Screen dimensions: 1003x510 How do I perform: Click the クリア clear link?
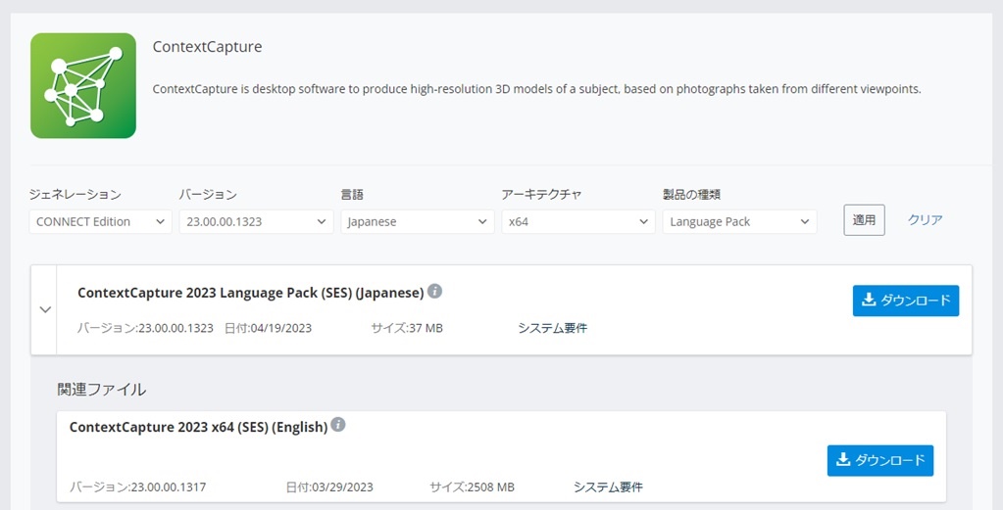[x=925, y=219]
